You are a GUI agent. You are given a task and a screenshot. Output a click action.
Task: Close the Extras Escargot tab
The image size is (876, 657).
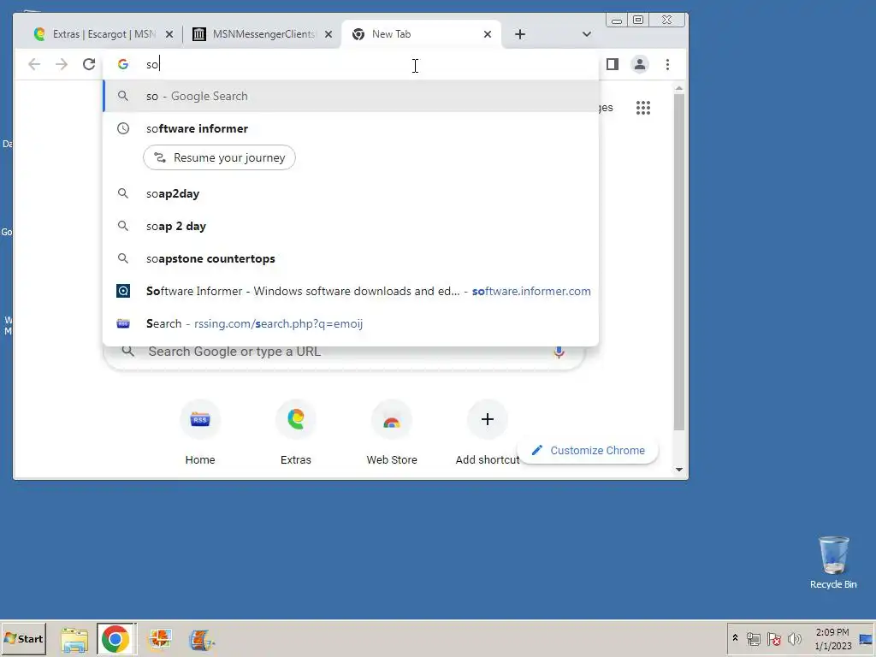(x=169, y=34)
